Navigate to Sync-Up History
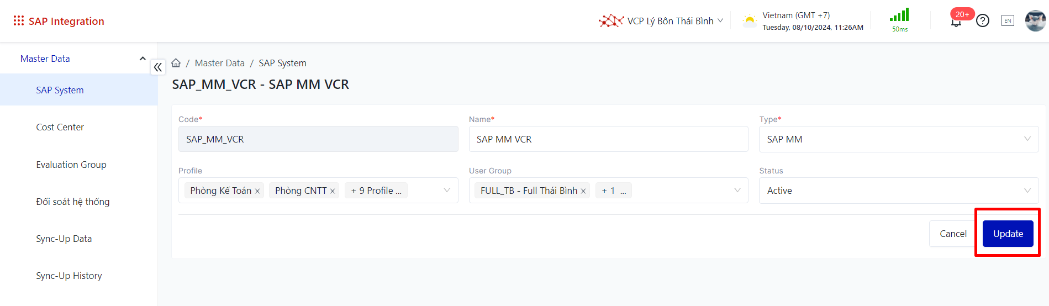1049x306 pixels. 69,276
